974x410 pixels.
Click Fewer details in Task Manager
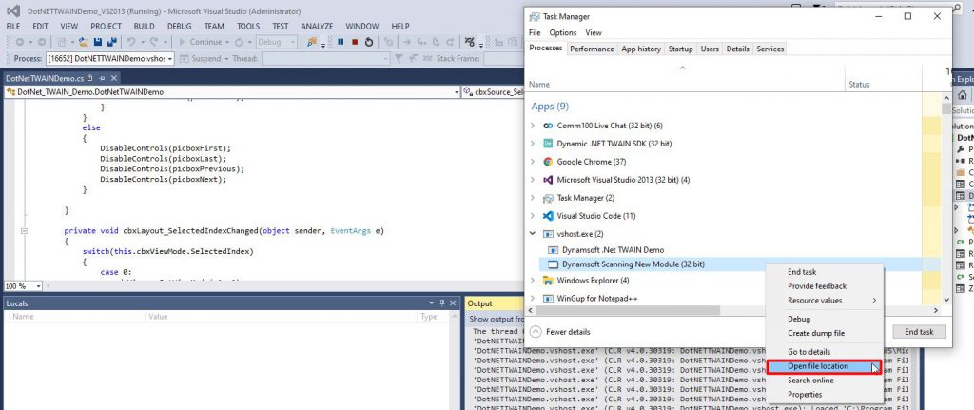[x=567, y=332]
